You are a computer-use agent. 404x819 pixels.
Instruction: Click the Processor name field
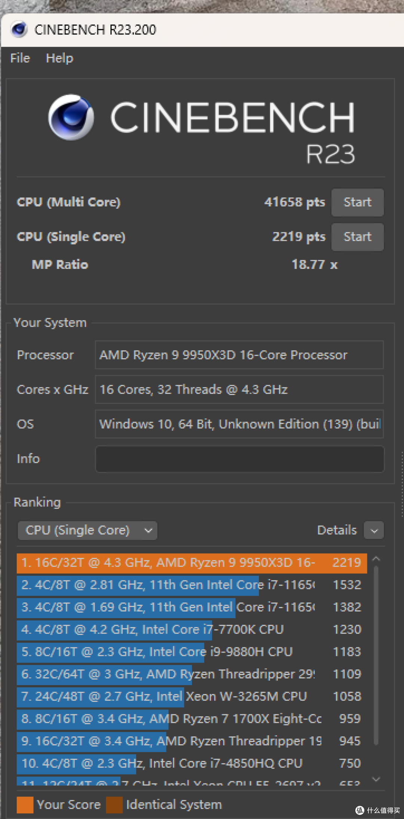239,355
